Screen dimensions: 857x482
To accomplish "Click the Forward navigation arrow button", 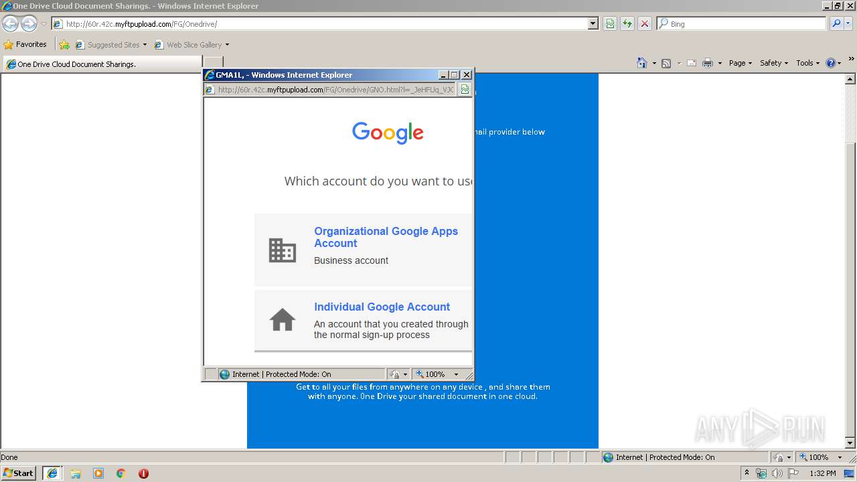I will click(x=29, y=23).
